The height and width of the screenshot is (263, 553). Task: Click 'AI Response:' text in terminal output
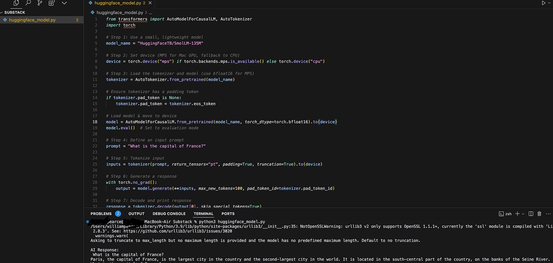105,250
